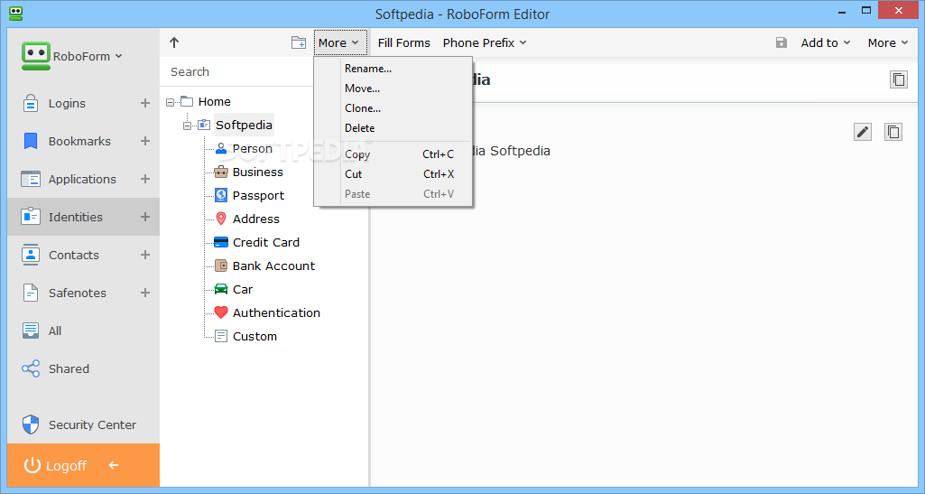Screen dimensions: 925x494
Task: Click the Safenotes document icon
Action: point(30,293)
